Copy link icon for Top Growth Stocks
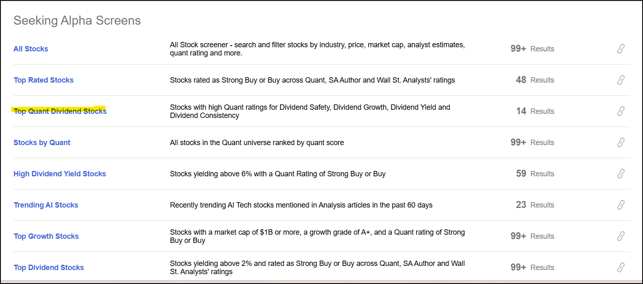 click(x=621, y=236)
